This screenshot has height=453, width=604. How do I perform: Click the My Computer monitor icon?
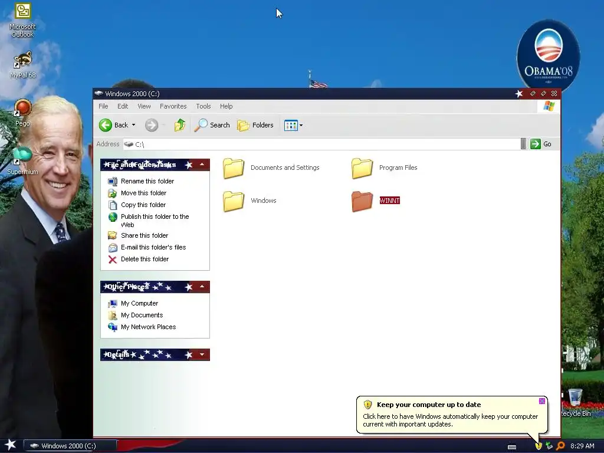pyautogui.click(x=113, y=304)
